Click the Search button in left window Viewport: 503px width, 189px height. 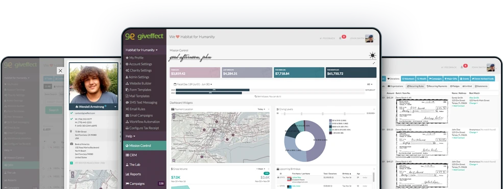[54, 110]
